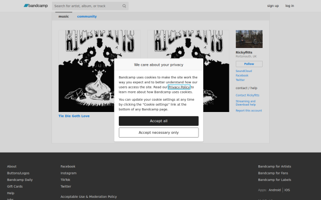Open the Rickyfitts Twitter sidebar link
This screenshot has width=321, height=200.
click(240, 80)
